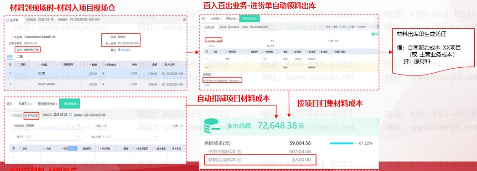Select the 材料出库 radio button
Viewport: 477px width, 171px height.
pos(10,115)
